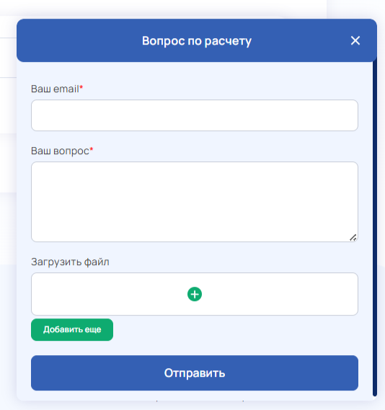The width and height of the screenshot is (385, 410).
Task: Send the question via the blue "Отправить" button
Action: [195, 373]
